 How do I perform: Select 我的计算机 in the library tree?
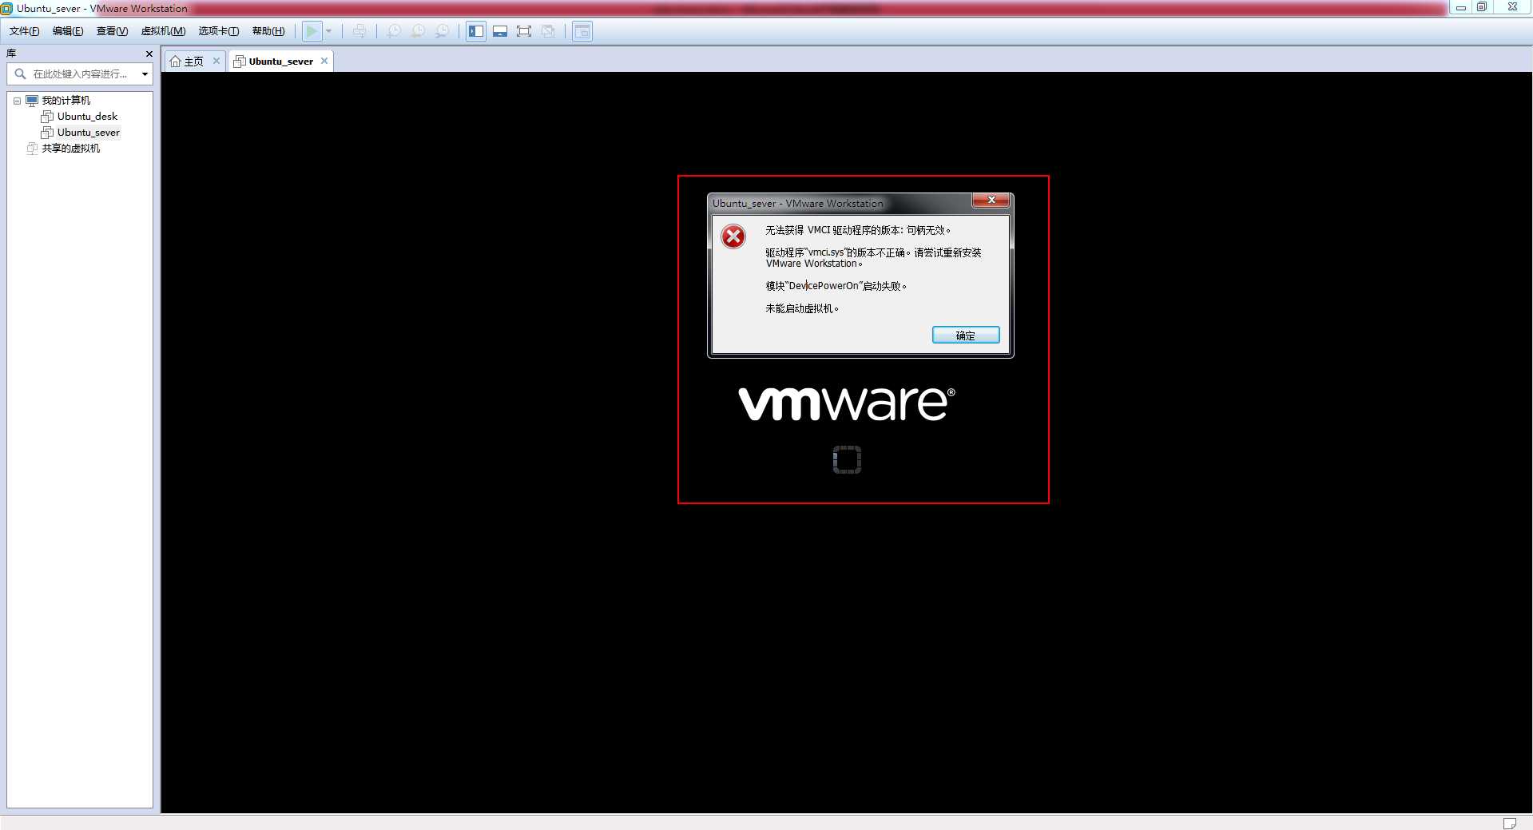tap(66, 101)
